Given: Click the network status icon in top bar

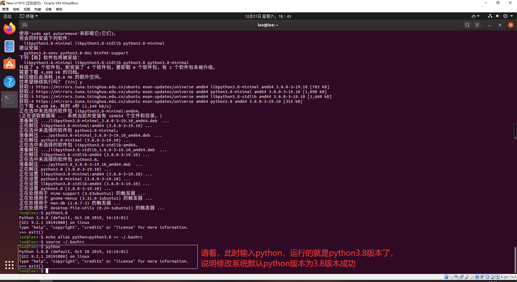Looking at the screenshot, I should (490, 16).
